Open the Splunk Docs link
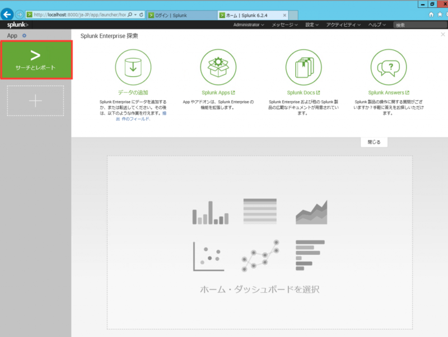The width and height of the screenshot is (448, 337). 304,92
